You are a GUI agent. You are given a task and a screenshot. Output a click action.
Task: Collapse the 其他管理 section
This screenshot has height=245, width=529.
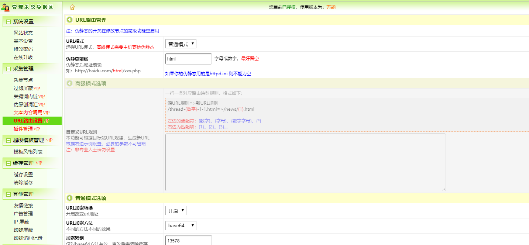click(x=8, y=194)
